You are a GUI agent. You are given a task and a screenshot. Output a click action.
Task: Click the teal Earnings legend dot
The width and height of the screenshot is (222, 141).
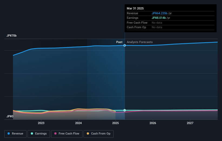pos(32,133)
